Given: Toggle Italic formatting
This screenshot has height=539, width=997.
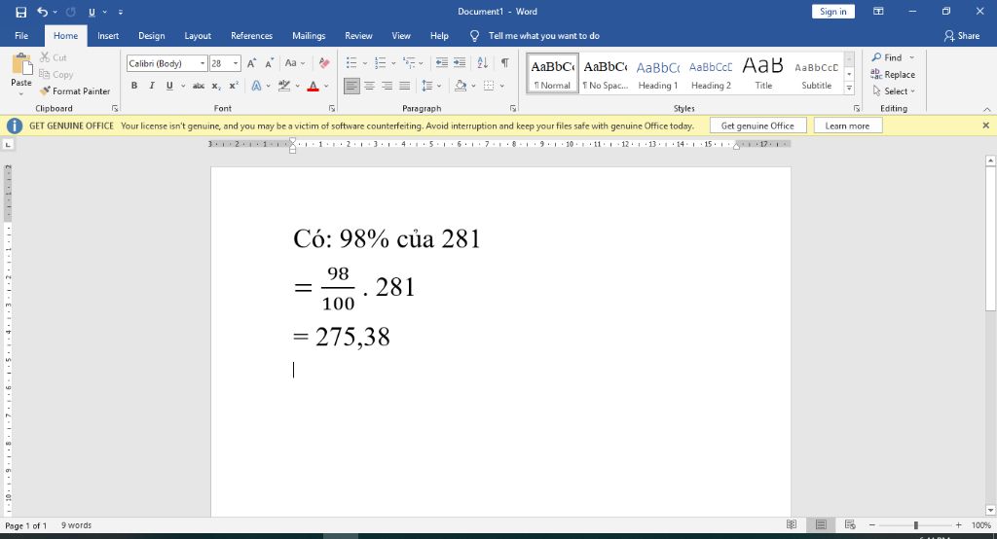Looking at the screenshot, I should pyautogui.click(x=151, y=86).
